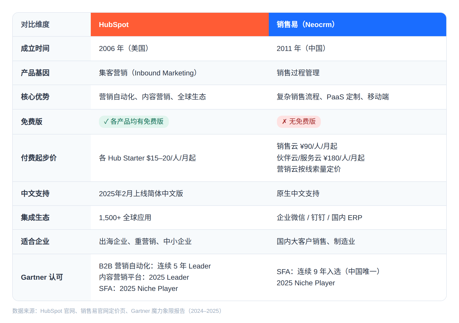
Task: Select the line 伙伴云/服务云 ¥180/人/月起
Action: coord(321,158)
